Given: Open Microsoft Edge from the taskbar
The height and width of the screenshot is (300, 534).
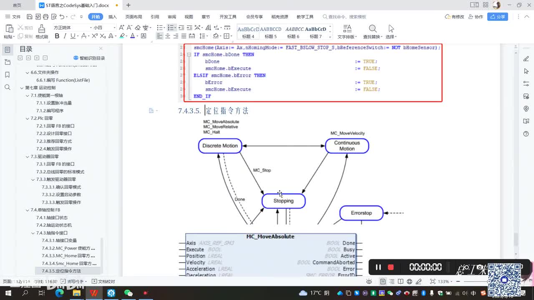Looking at the screenshot, I should [59, 293].
